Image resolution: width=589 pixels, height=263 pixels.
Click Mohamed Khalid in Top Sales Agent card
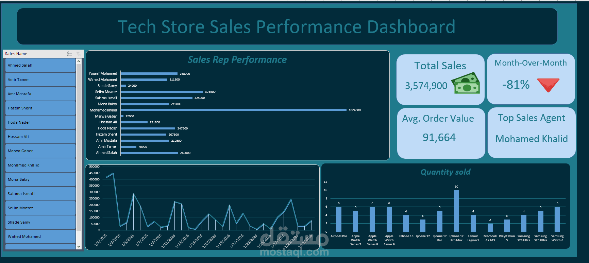pos(532,139)
